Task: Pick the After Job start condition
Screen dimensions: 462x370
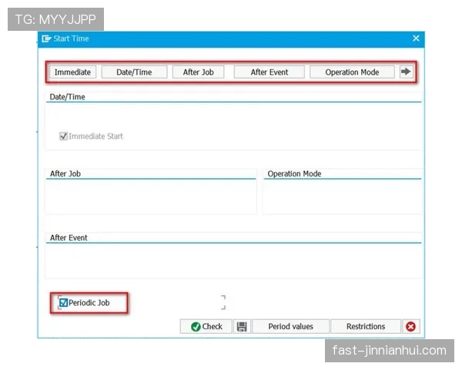Action: (x=198, y=72)
